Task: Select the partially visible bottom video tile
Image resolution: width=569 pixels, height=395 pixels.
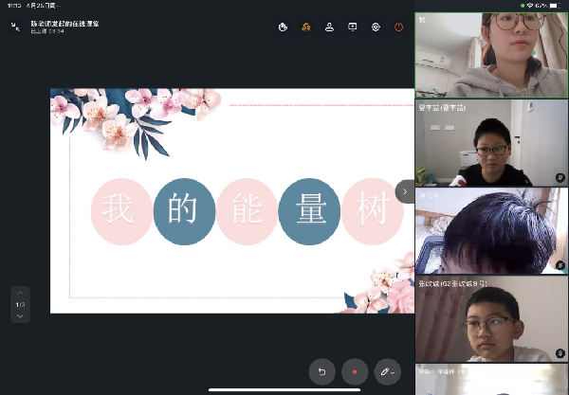Action: click(x=491, y=380)
